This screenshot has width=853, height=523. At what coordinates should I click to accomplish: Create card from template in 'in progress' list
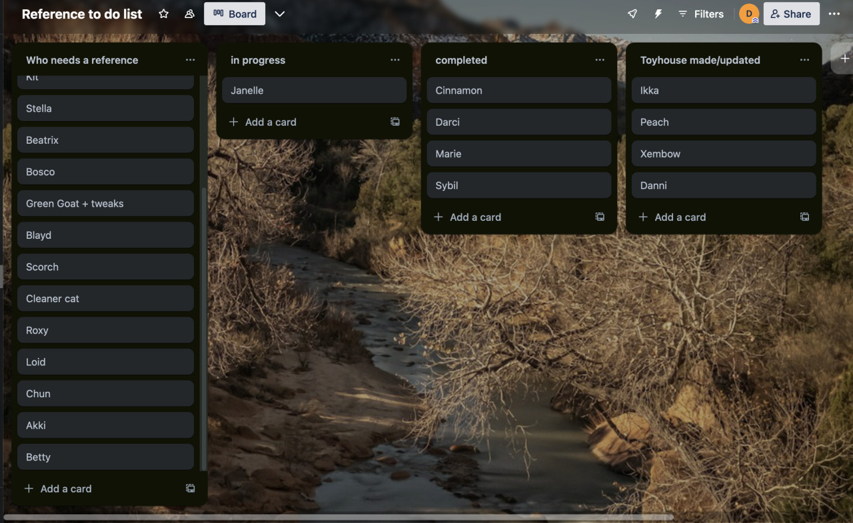[x=395, y=122]
